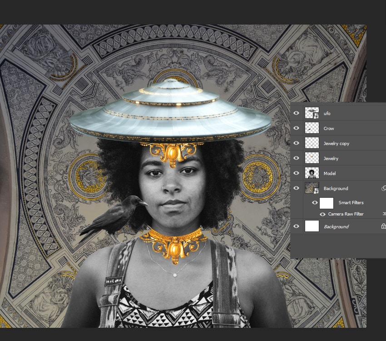This screenshot has width=386, height=341.
Task: Select the layer named "ufo"
Action: 327,113
